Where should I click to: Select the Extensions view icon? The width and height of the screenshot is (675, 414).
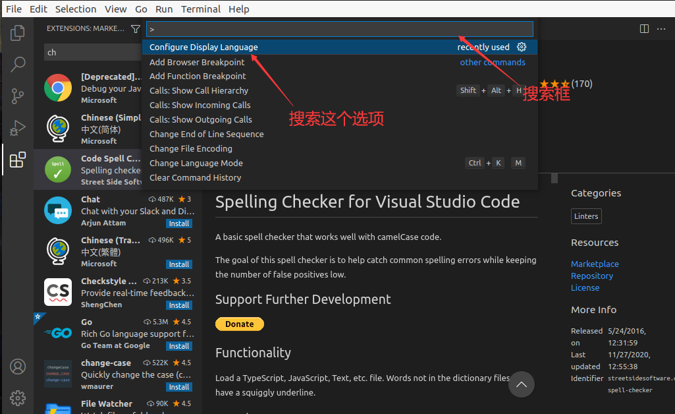point(18,160)
